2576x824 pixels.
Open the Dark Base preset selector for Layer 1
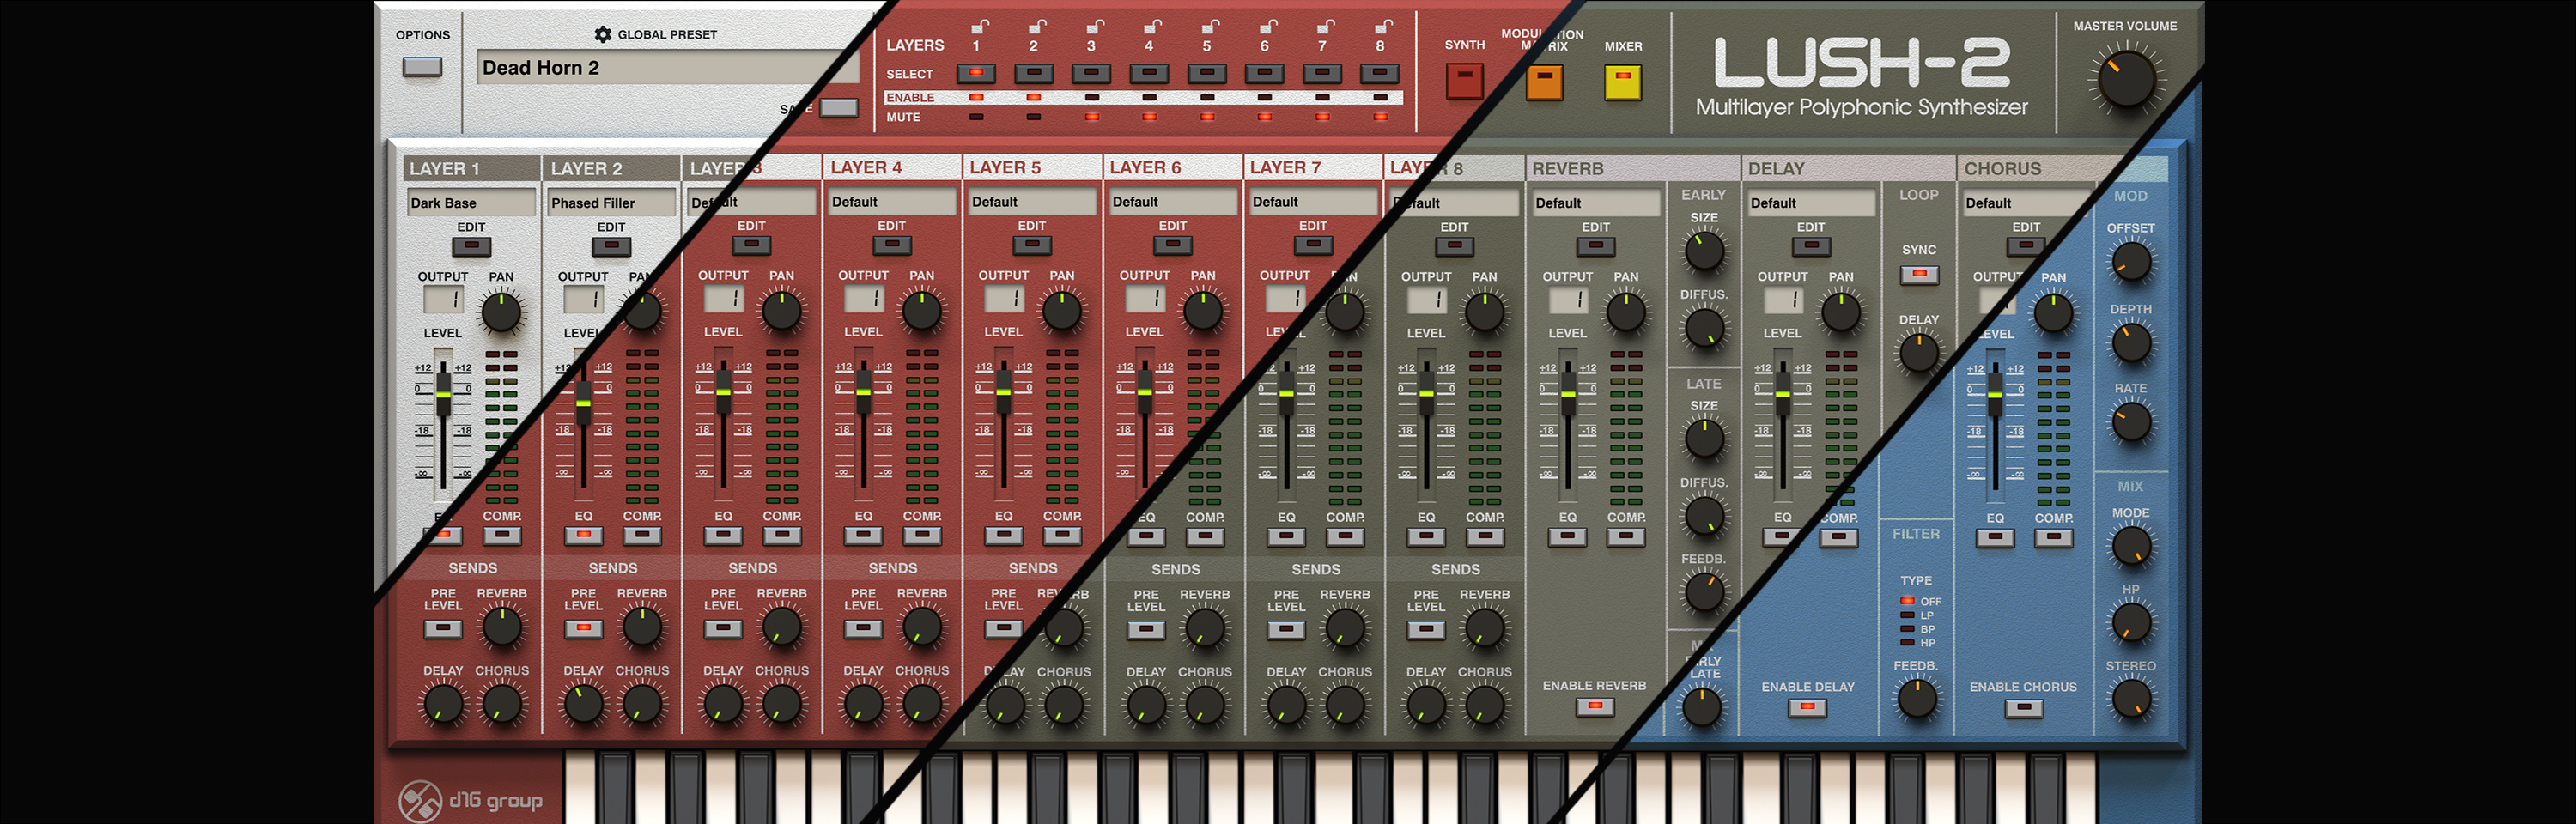(471, 203)
